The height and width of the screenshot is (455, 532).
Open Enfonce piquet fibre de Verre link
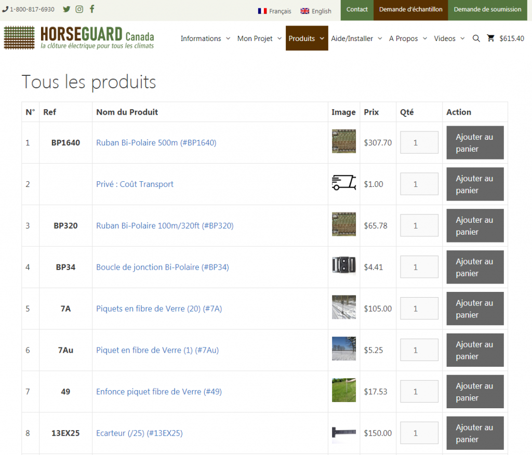point(159,392)
